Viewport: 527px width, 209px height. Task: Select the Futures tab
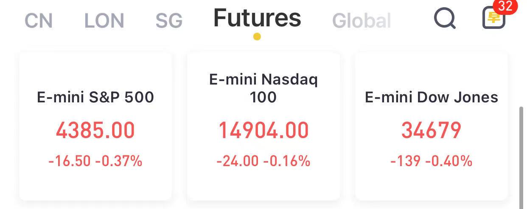[x=257, y=18]
